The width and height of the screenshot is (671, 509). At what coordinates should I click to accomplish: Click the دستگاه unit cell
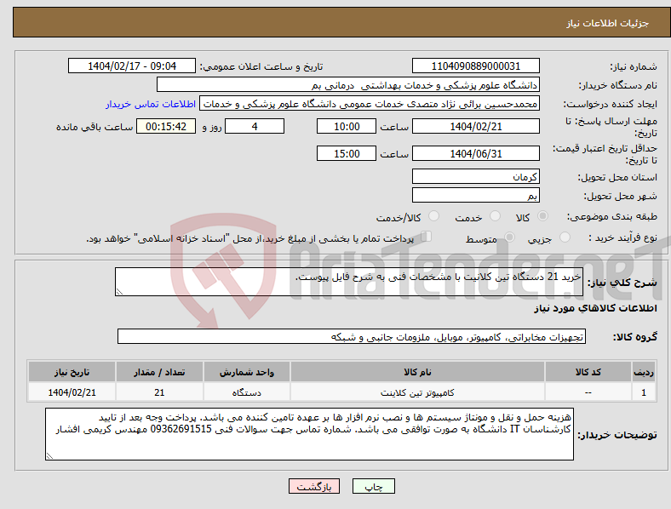247,392
